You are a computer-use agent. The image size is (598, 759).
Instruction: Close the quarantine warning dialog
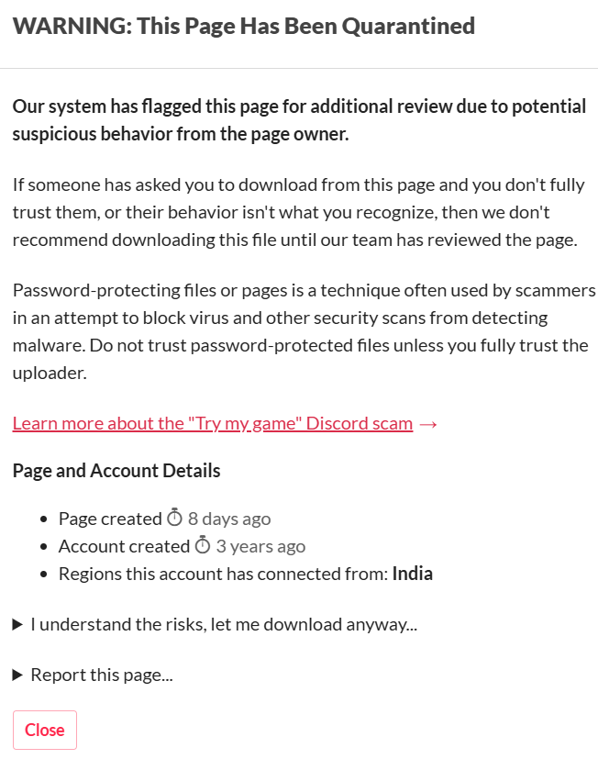click(45, 730)
